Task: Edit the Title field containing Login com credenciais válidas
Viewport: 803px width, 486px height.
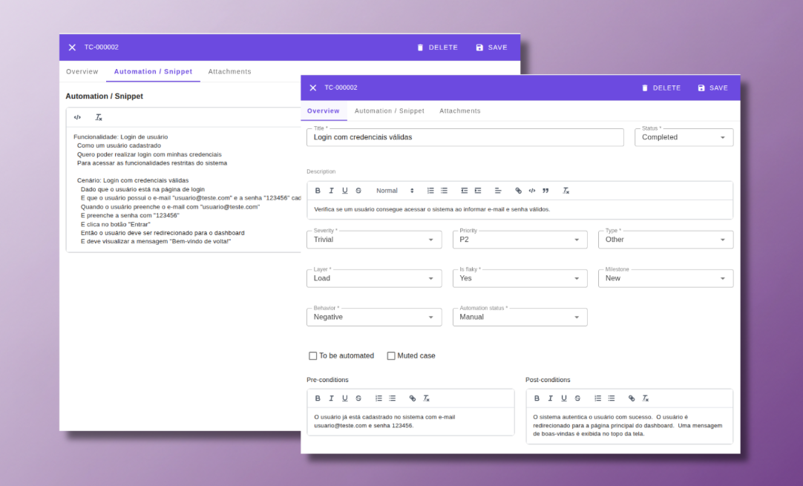Action: click(x=465, y=137)
